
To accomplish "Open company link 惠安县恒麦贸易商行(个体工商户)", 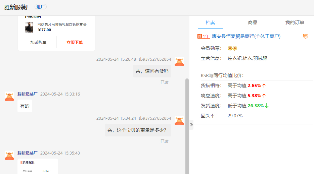I will 246,36.
